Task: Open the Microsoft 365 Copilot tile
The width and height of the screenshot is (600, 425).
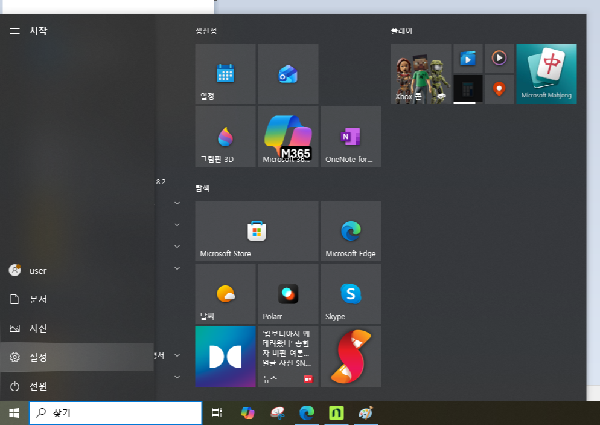Action: click(288, 137)
